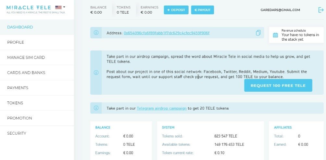
Task: Click the info icon beside the Address bar
Action: pos(96,33)
